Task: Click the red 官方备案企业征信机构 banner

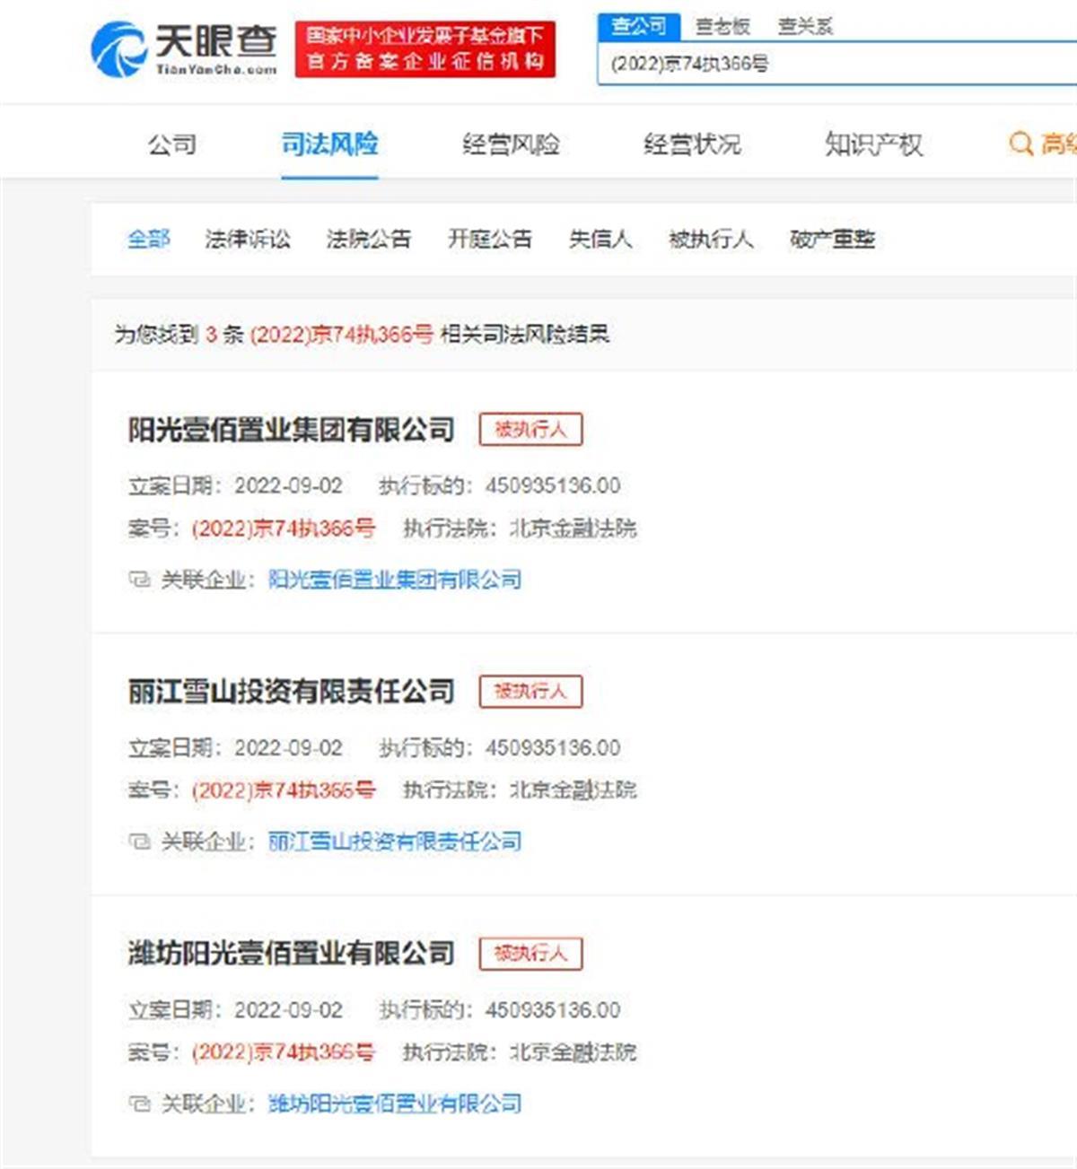Action: pos(425,48)
